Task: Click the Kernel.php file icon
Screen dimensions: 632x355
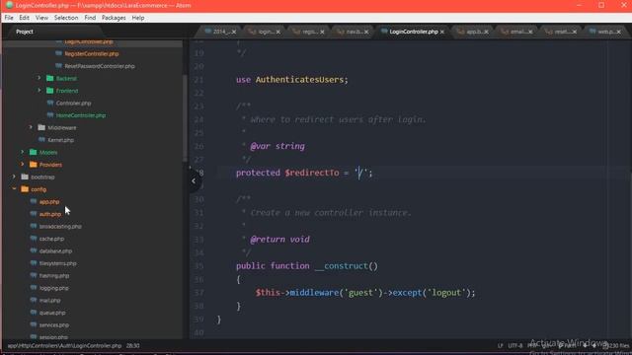Action: click(x=41, y=139)
